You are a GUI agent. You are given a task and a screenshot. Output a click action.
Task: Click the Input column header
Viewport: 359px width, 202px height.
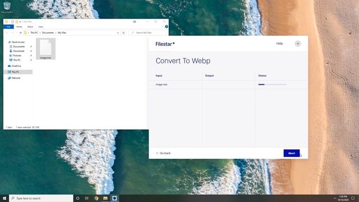pyautogui.click(x=159, y=76)
